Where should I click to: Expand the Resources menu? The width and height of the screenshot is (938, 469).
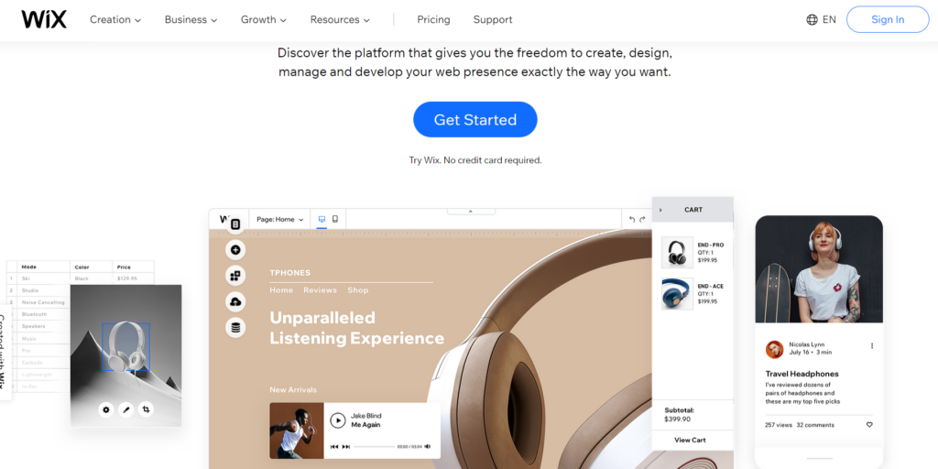pos(340,20)
